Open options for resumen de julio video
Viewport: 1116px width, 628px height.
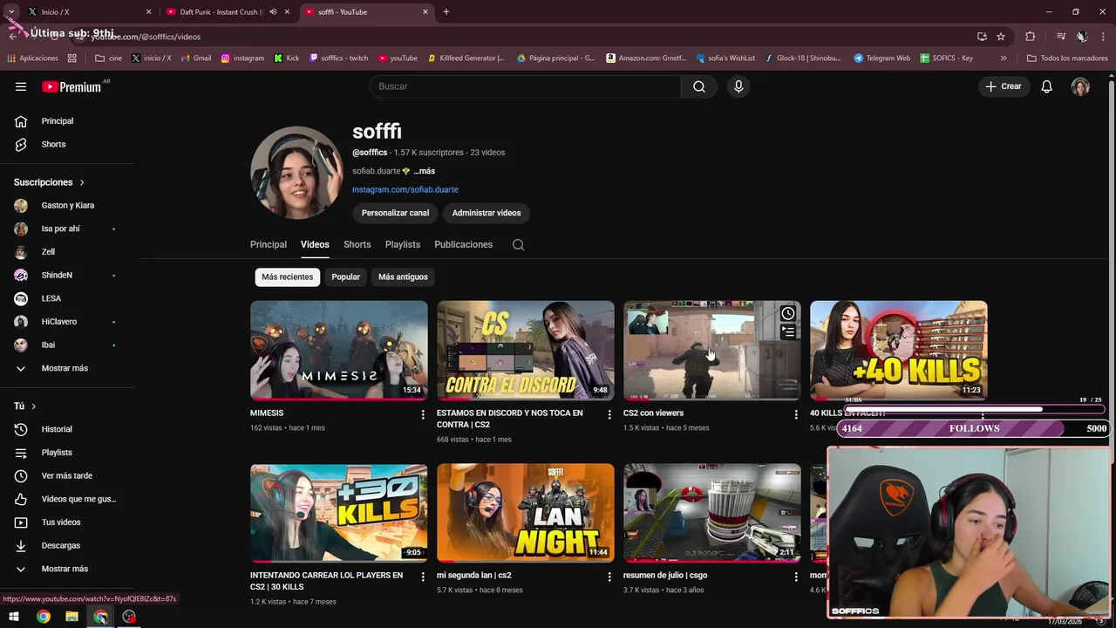796,577
